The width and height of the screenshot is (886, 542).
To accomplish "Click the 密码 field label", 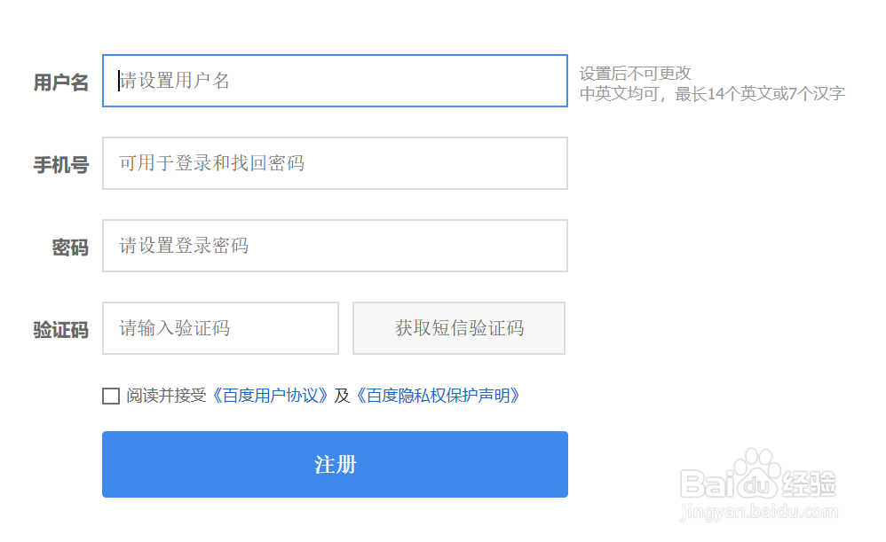I will (70, 247).
